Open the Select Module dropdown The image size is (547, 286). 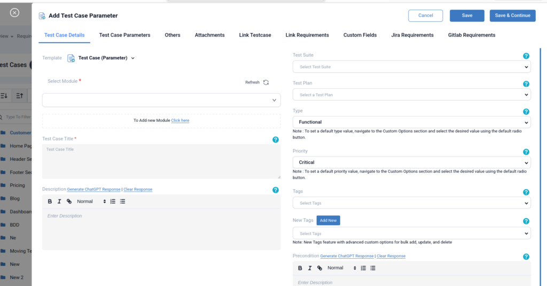point(161,100)
